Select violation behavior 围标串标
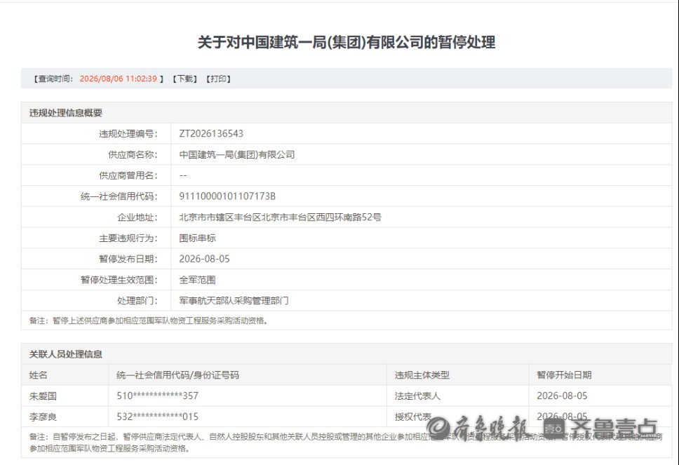 click(198, 238)
